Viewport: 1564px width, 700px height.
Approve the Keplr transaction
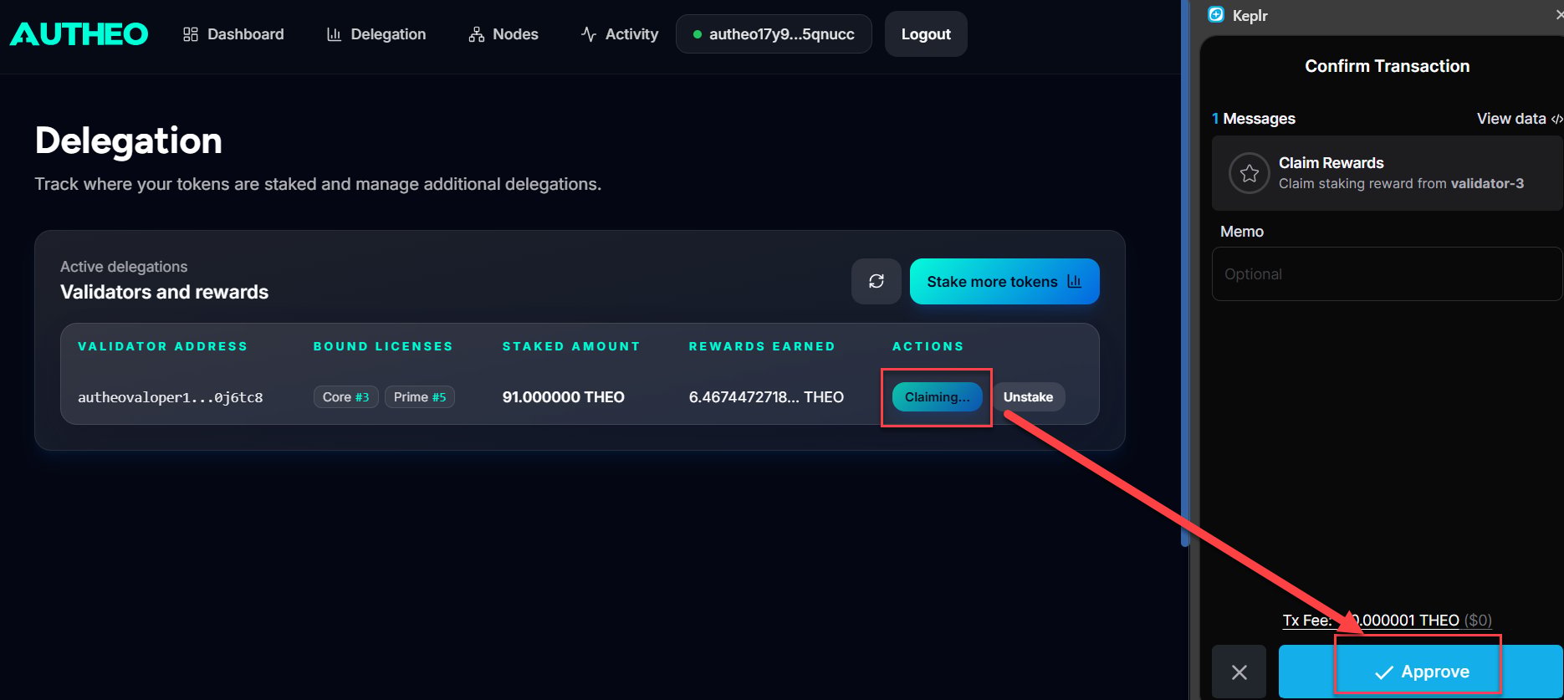tap(1421, 672)
